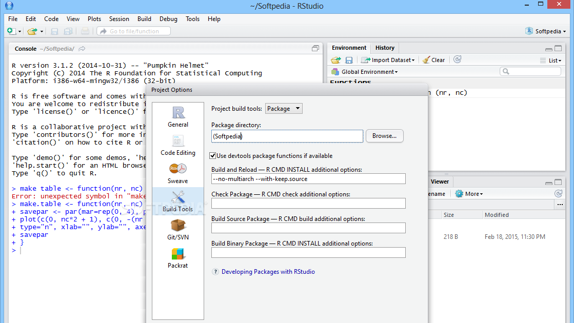Maximize the Environment pane
The image size is (574, 323).
(x=558, y=48)
